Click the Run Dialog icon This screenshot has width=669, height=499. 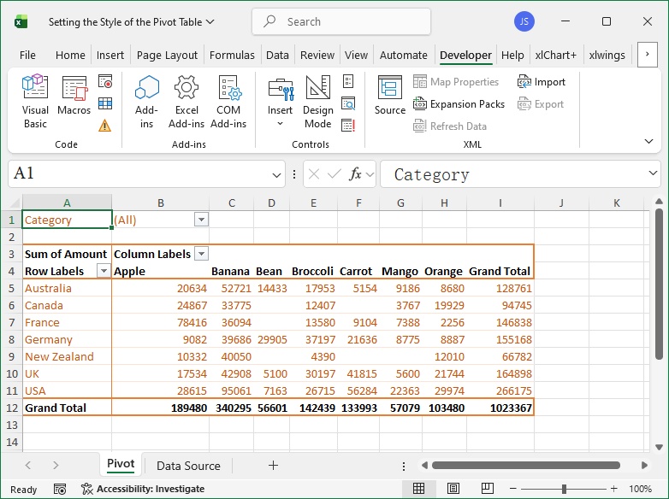(348, 126)
